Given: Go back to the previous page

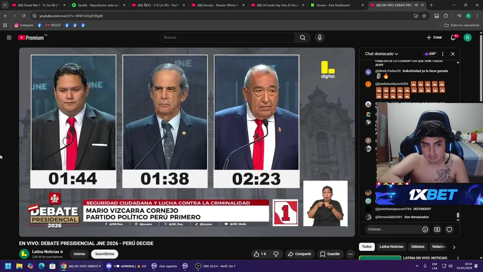Looking at the screenshot, I should coord(5,16).
